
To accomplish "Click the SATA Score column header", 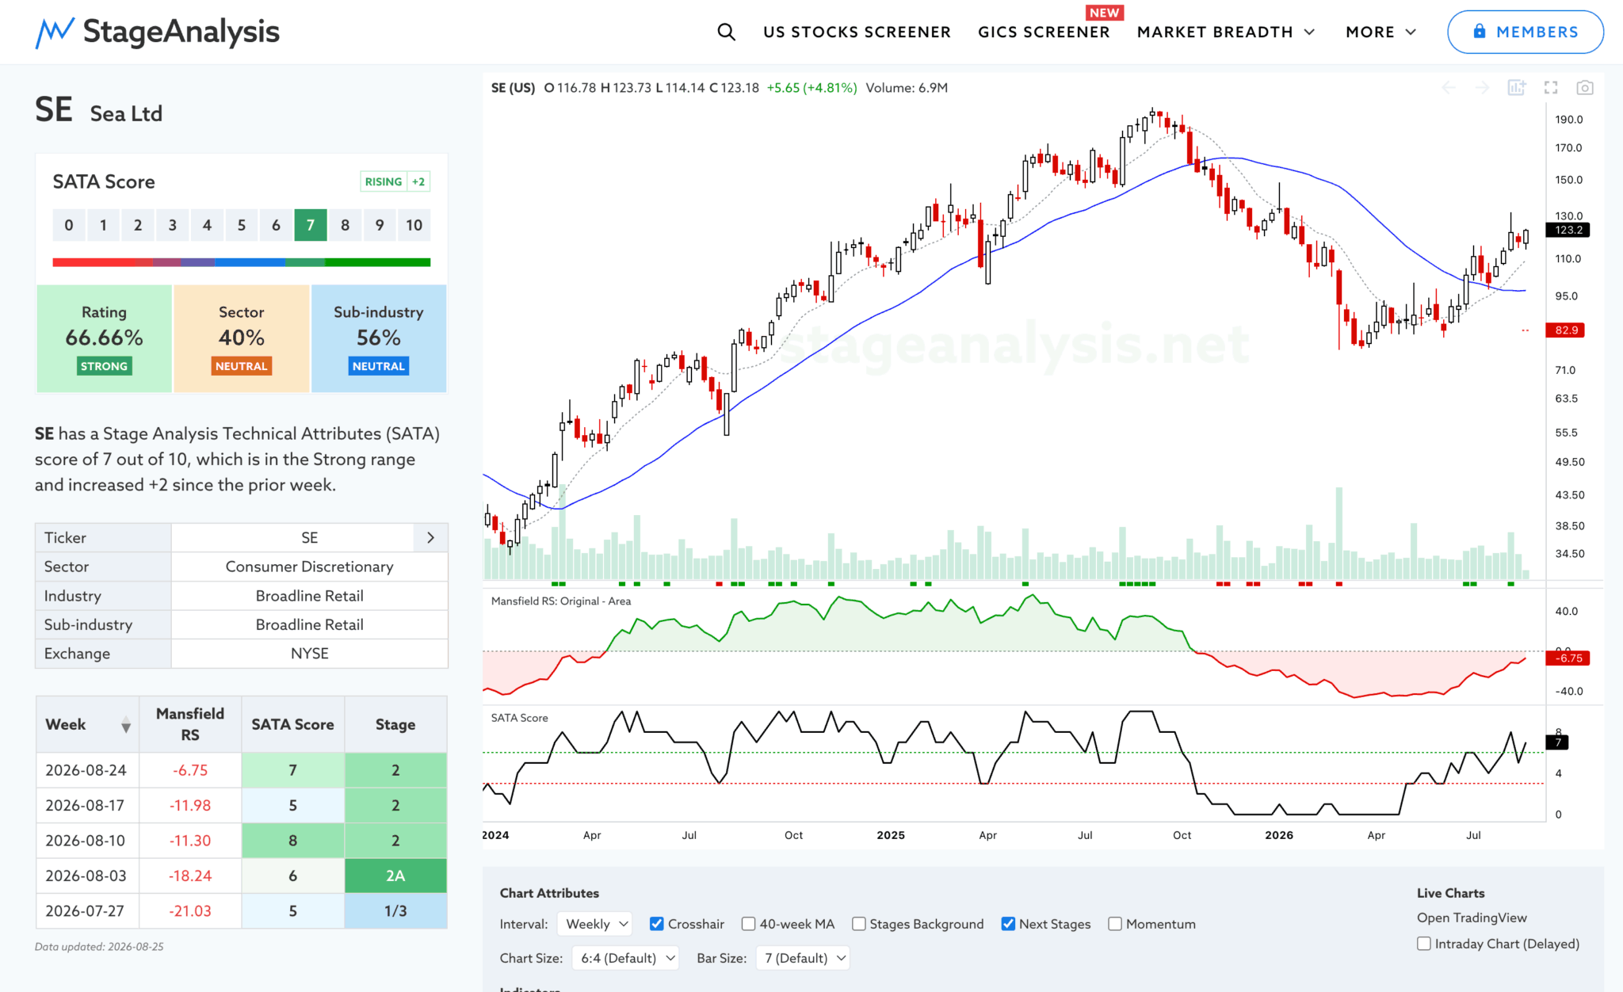I will [x=292, y=724].
